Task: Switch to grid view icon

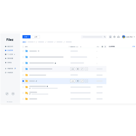Action: tap(102, 47)
